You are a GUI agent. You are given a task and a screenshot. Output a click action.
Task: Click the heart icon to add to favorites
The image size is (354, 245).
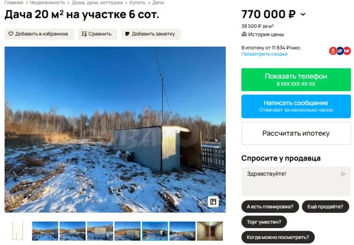11,34
